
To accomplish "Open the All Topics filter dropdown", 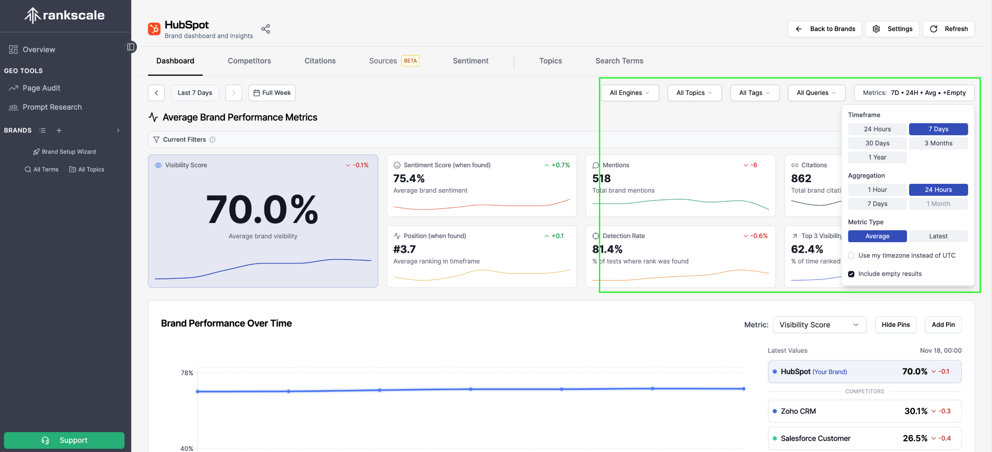I will tap(695, 93).
